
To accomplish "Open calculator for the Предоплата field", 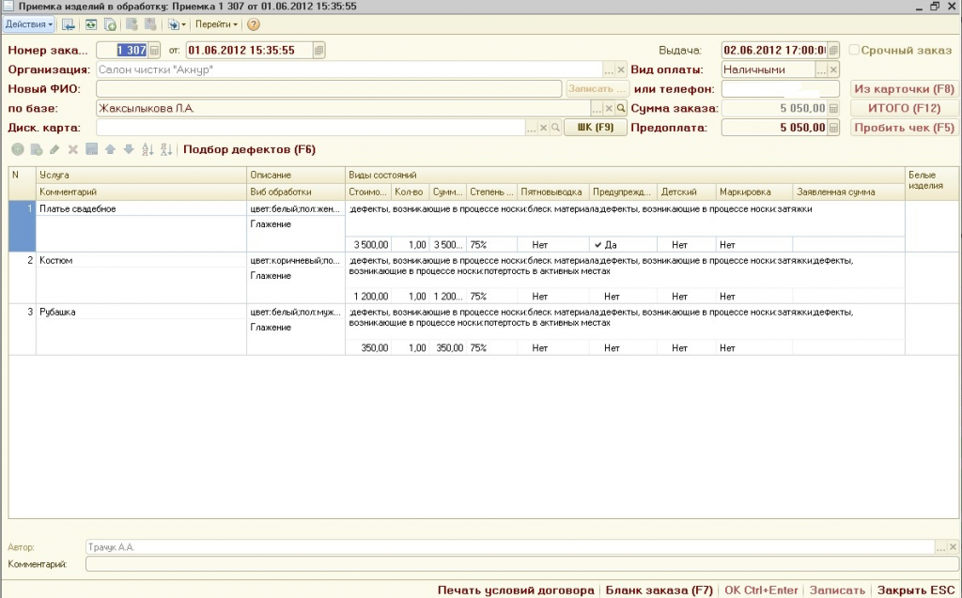I will (833, 128).
